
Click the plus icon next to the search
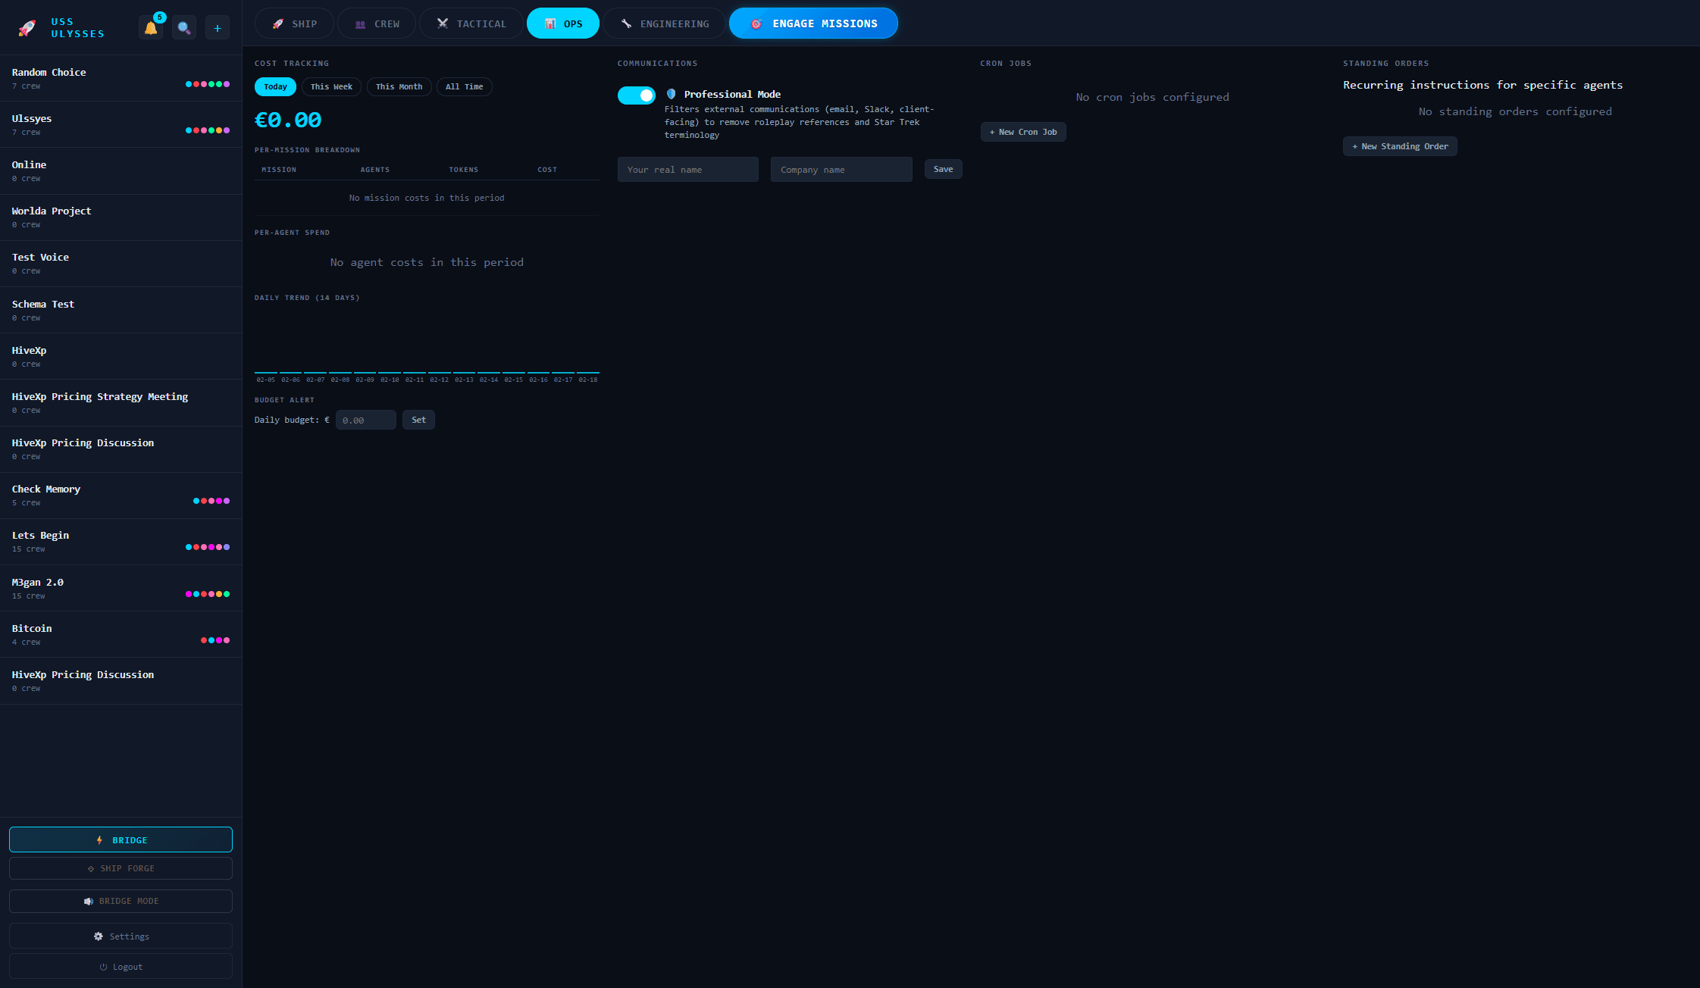(x=218, y=27)
